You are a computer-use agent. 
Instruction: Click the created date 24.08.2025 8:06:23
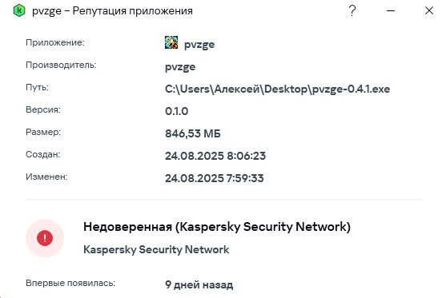(x=215, y=156)
